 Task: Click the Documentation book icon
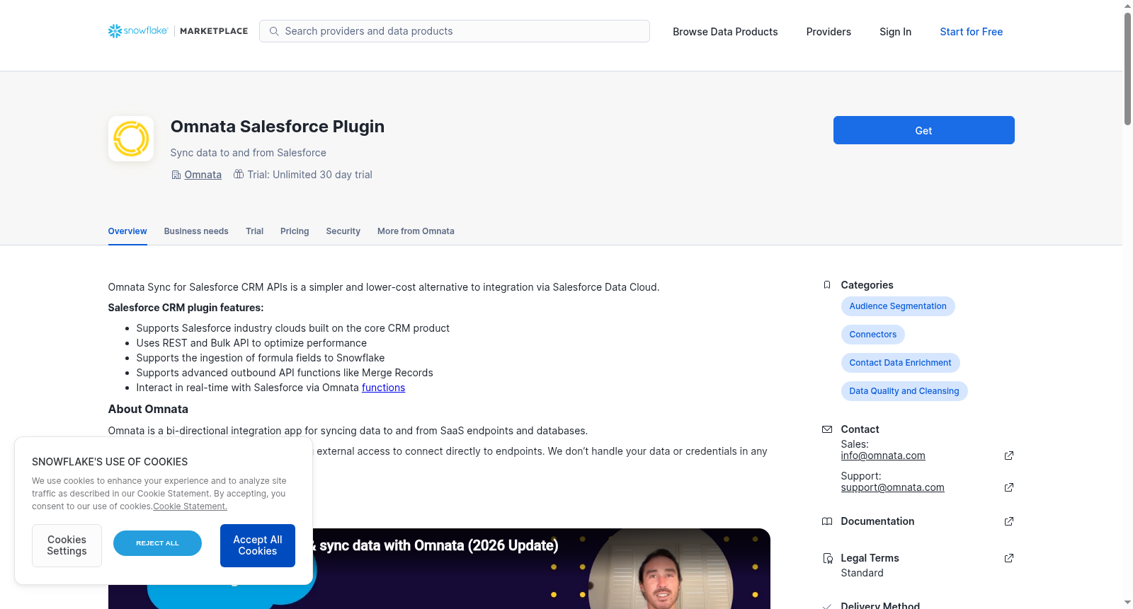pyautogui.click(x=827, y=521)
